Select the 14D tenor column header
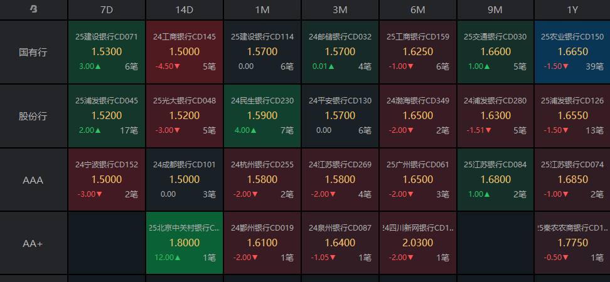 point(184,9)
